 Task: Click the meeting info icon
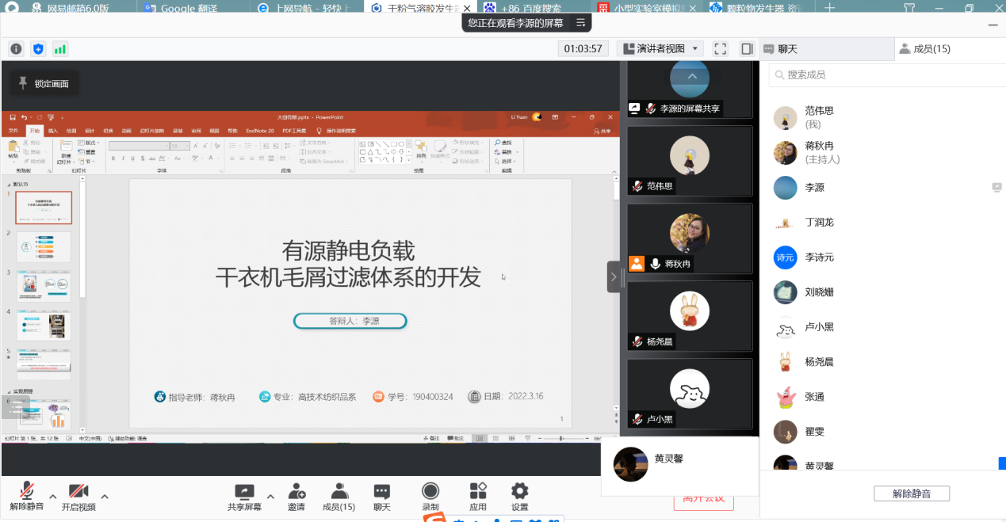coord(16,49)
